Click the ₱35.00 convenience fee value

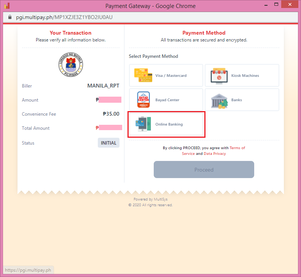(x=111, y=114)
